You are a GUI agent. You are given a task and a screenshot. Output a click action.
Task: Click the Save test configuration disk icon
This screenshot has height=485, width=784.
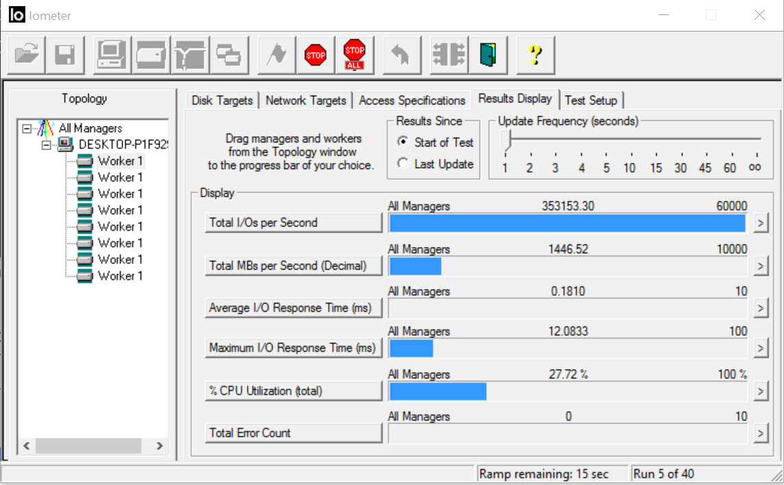click(65, 55)
